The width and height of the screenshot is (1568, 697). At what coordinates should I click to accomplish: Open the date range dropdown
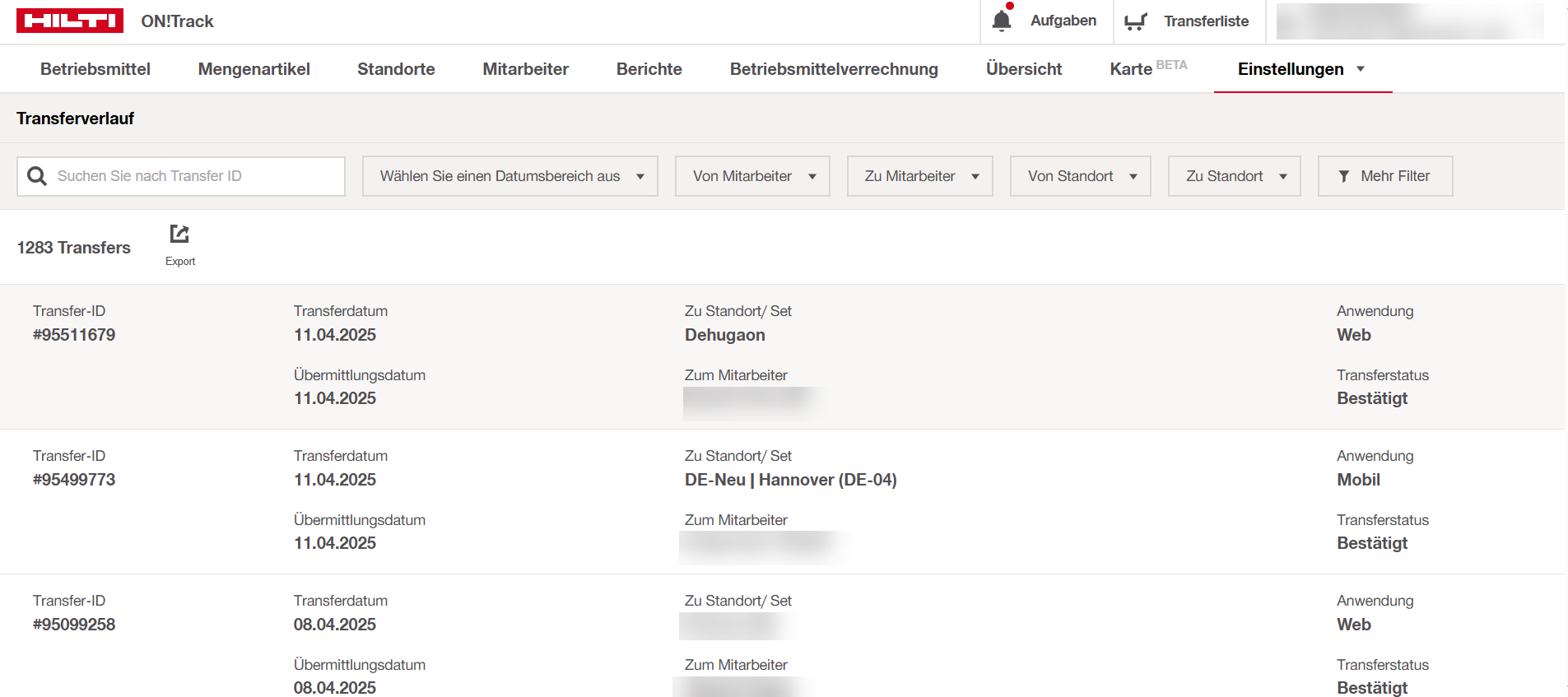tap(510, 176)
